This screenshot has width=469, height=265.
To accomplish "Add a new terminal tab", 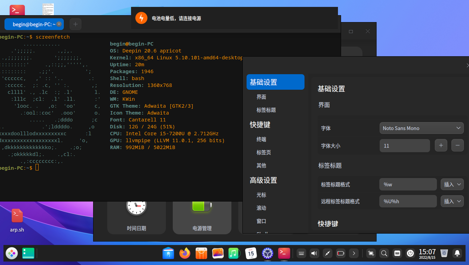I will point(76,24).
